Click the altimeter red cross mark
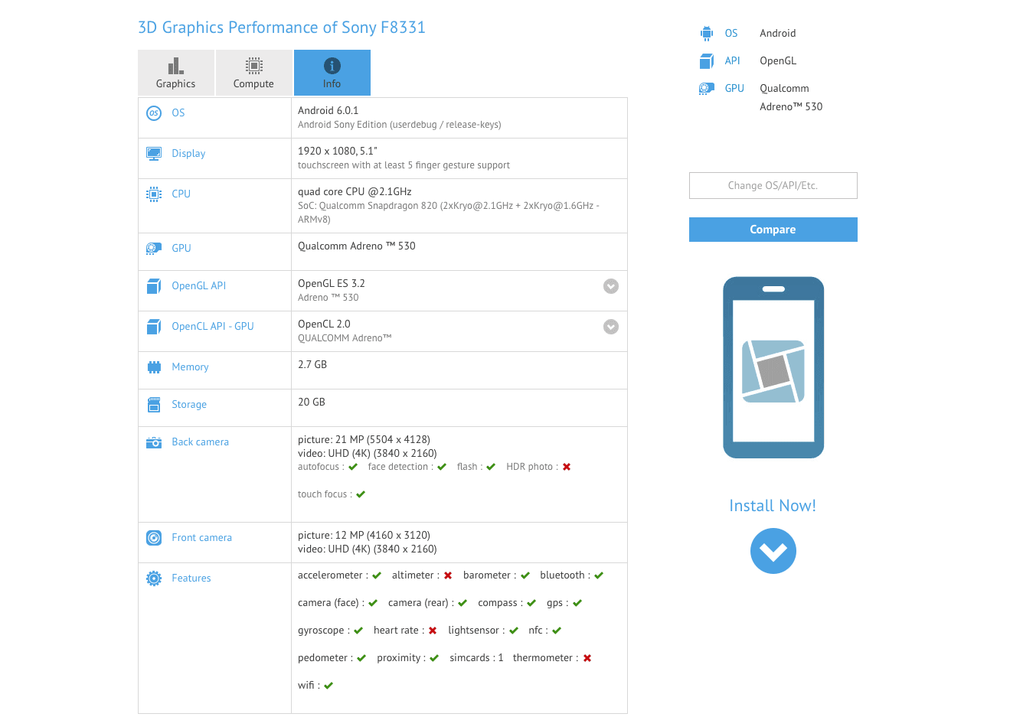Image resolution: width=1010 pixels, height=717 pixels. [x=448, y=575]
